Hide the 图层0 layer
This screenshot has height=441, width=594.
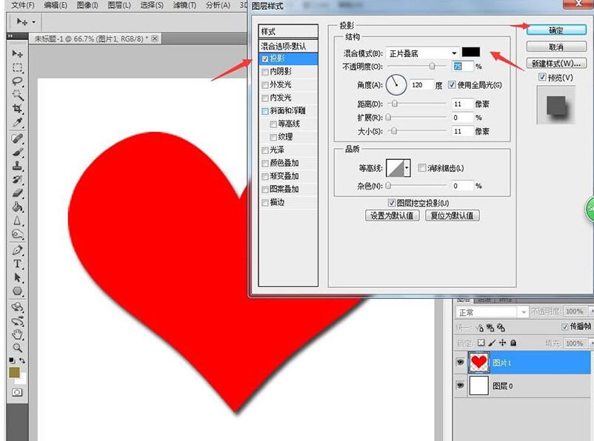(x=460, y=386)
